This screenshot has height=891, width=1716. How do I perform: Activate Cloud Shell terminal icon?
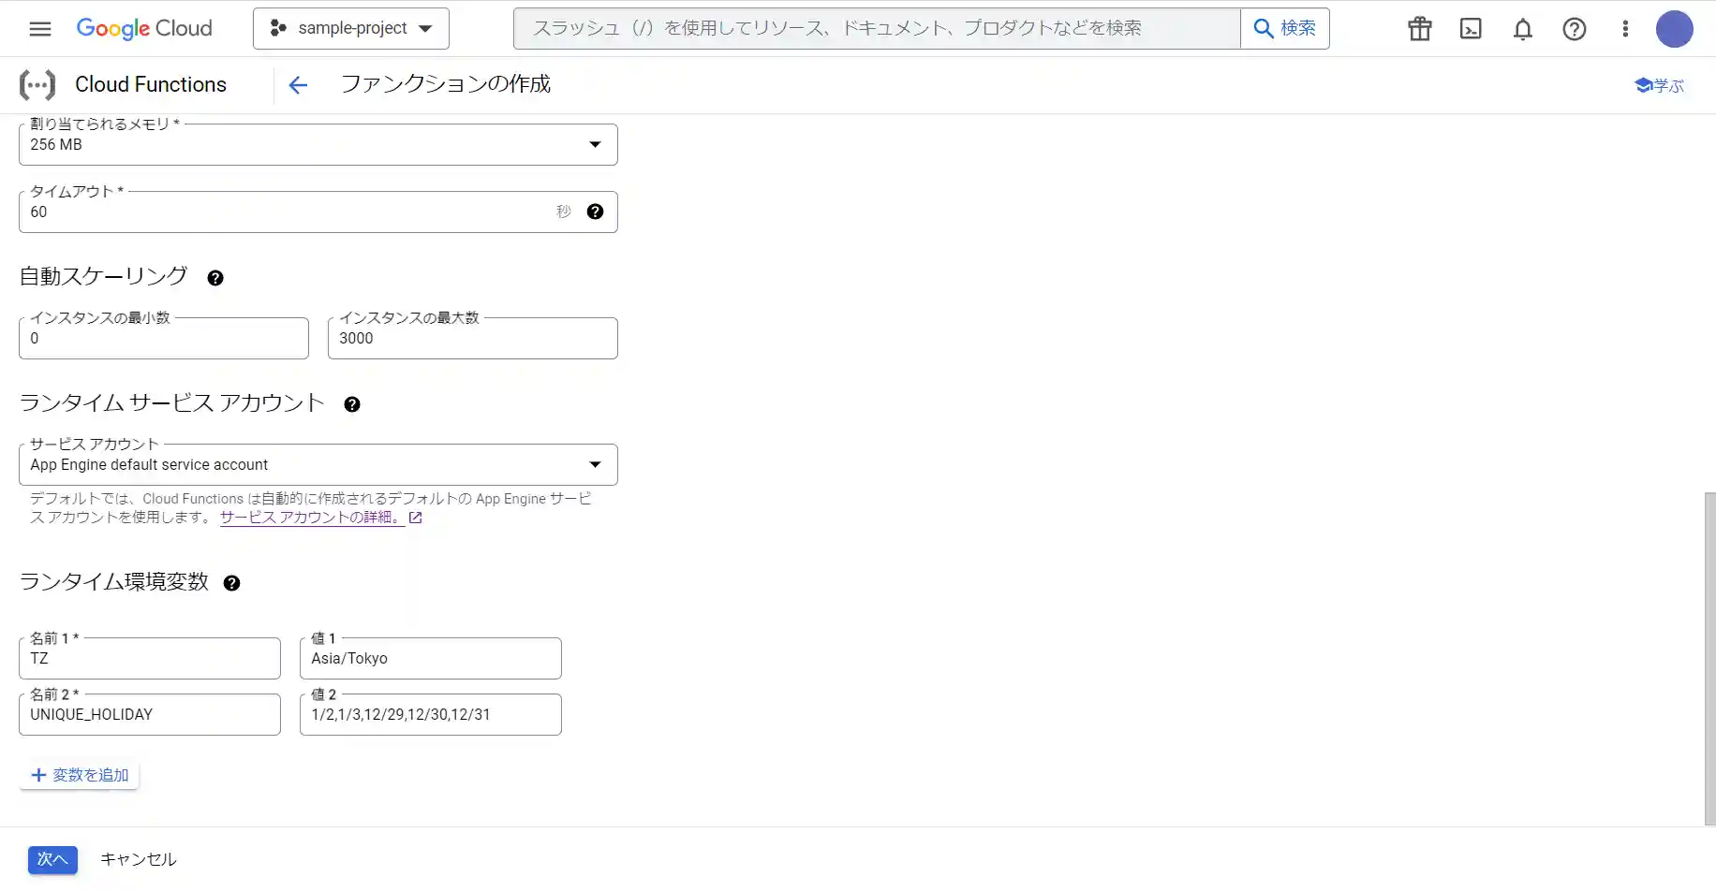point(1472,29)
